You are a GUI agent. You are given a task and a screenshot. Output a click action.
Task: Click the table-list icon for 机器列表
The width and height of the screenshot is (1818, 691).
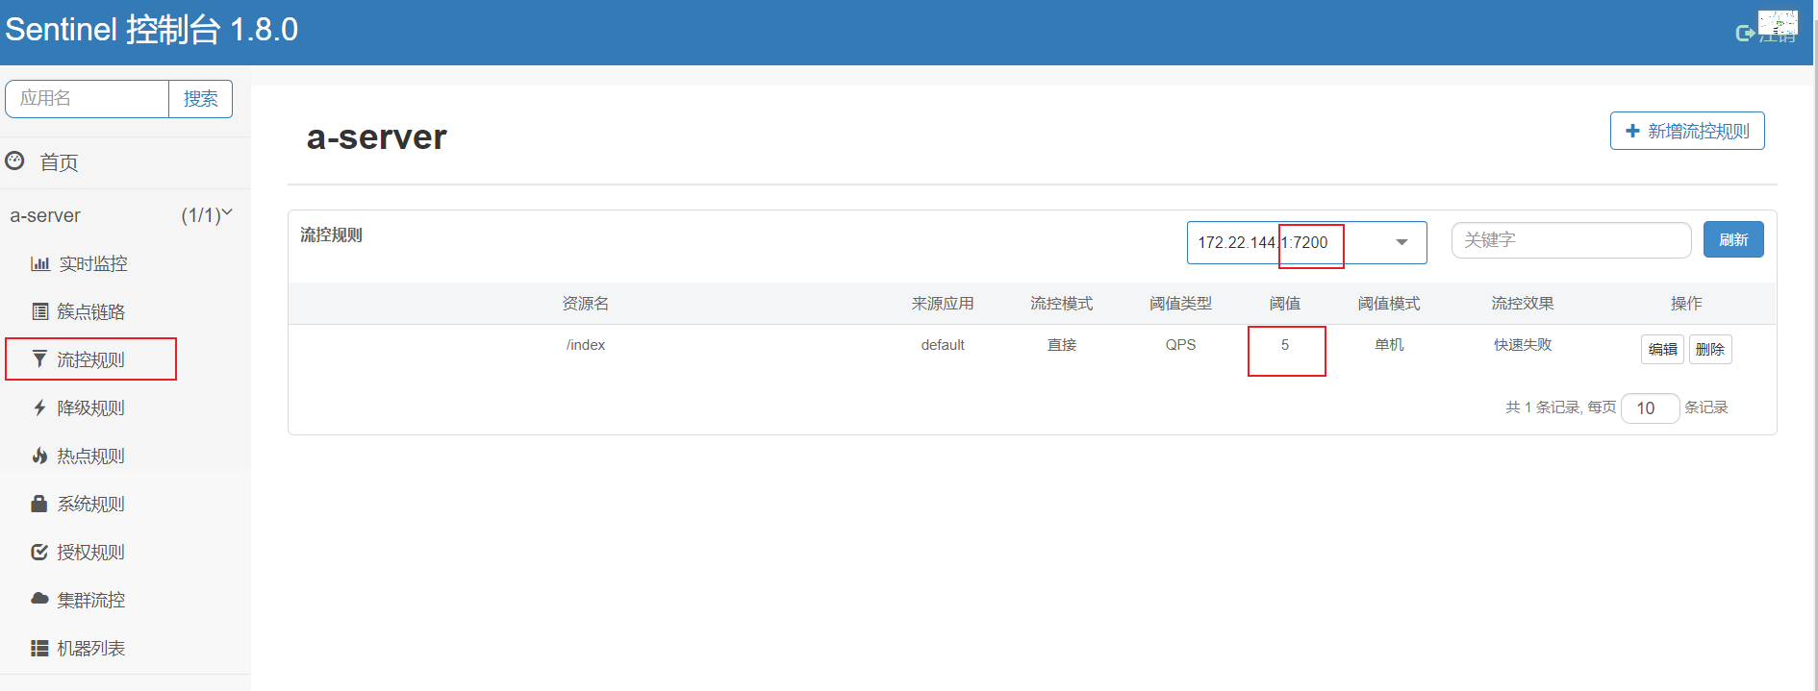[x=39, y=648]
